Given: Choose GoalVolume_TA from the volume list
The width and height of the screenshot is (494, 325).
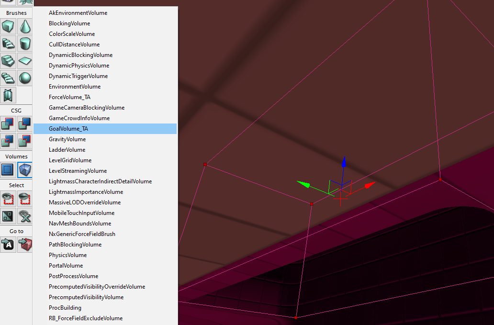Looking at the screenshot, I should coord(68,129).
